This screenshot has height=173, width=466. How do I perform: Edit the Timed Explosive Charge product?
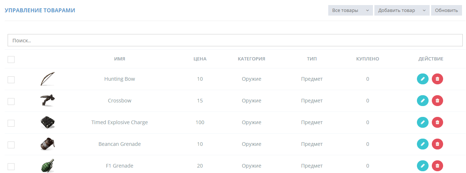[x=422, y=122]
